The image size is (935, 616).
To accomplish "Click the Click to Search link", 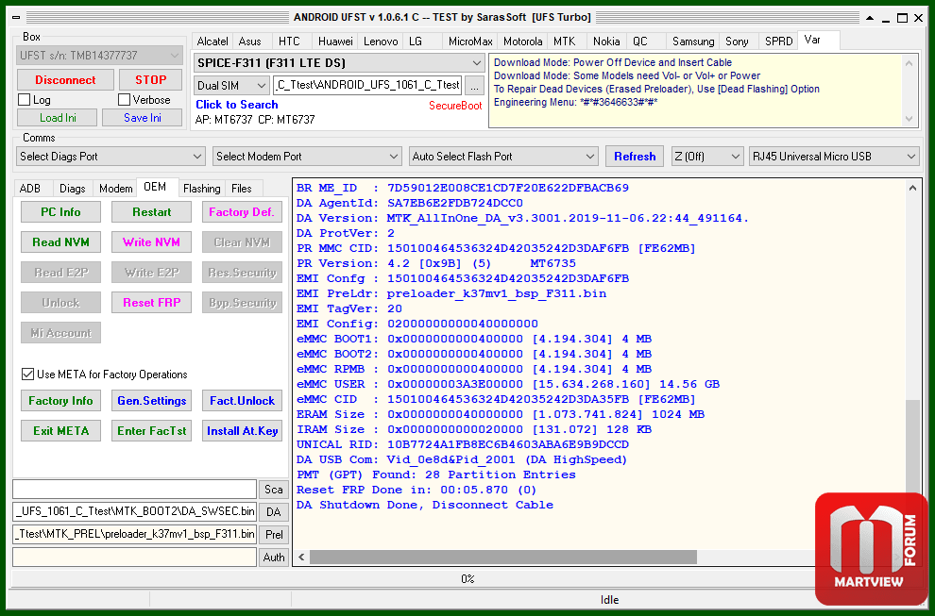I will [237, 105].
